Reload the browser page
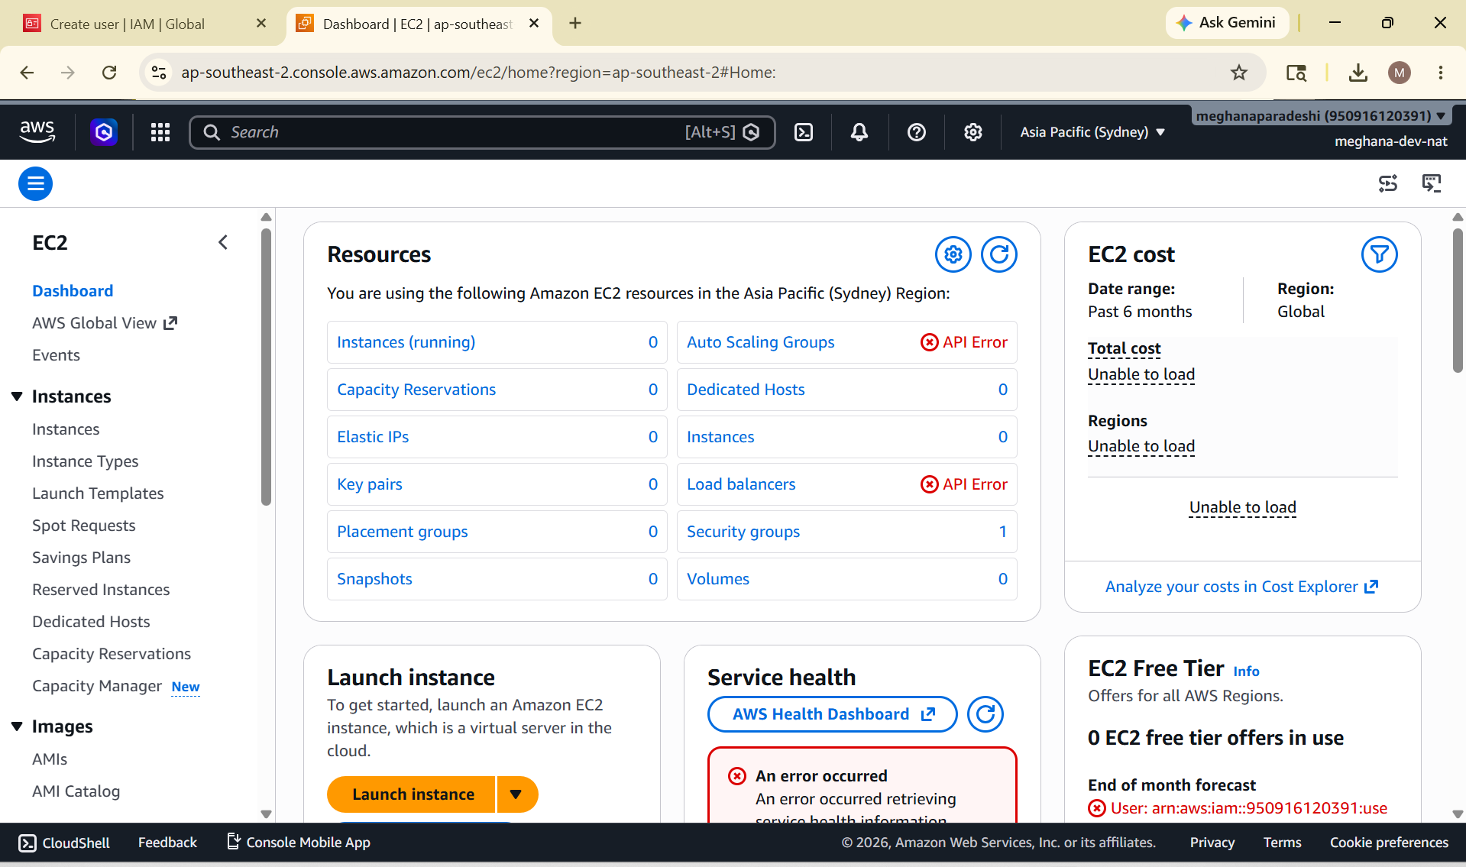 pos(109,73)
